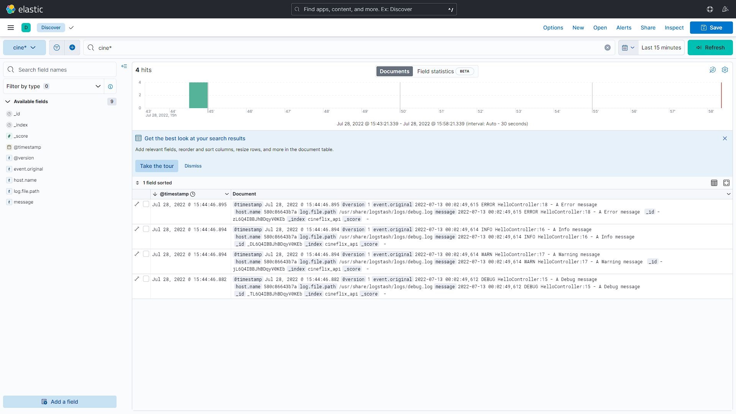
Task: Open the hamburger navigation menu
Action: coord(11,28)
